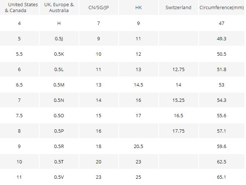This screenshot has width=246, height=185.
Task: Select the 0.5J size cell
Action: (x=59, y=39)
